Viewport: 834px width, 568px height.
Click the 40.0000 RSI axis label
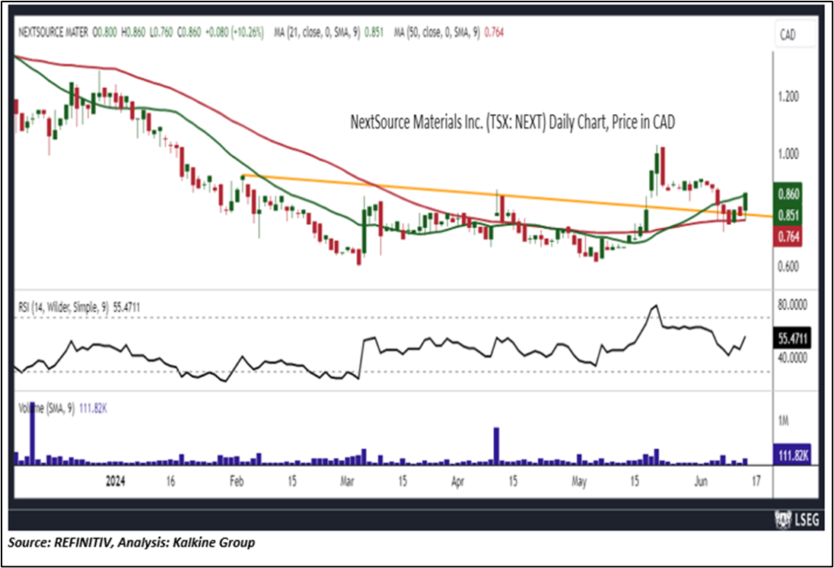tap(792, 357)
